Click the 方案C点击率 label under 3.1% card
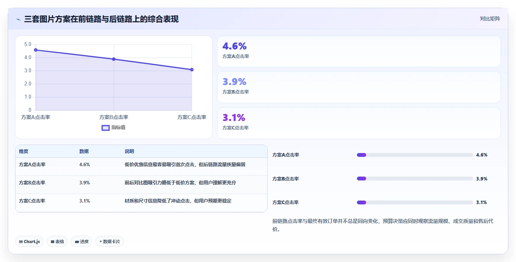The height and width of the screenshot is (262, 516). 236,128
